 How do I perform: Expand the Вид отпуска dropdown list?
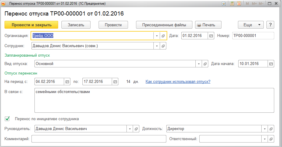pos(199,64)
